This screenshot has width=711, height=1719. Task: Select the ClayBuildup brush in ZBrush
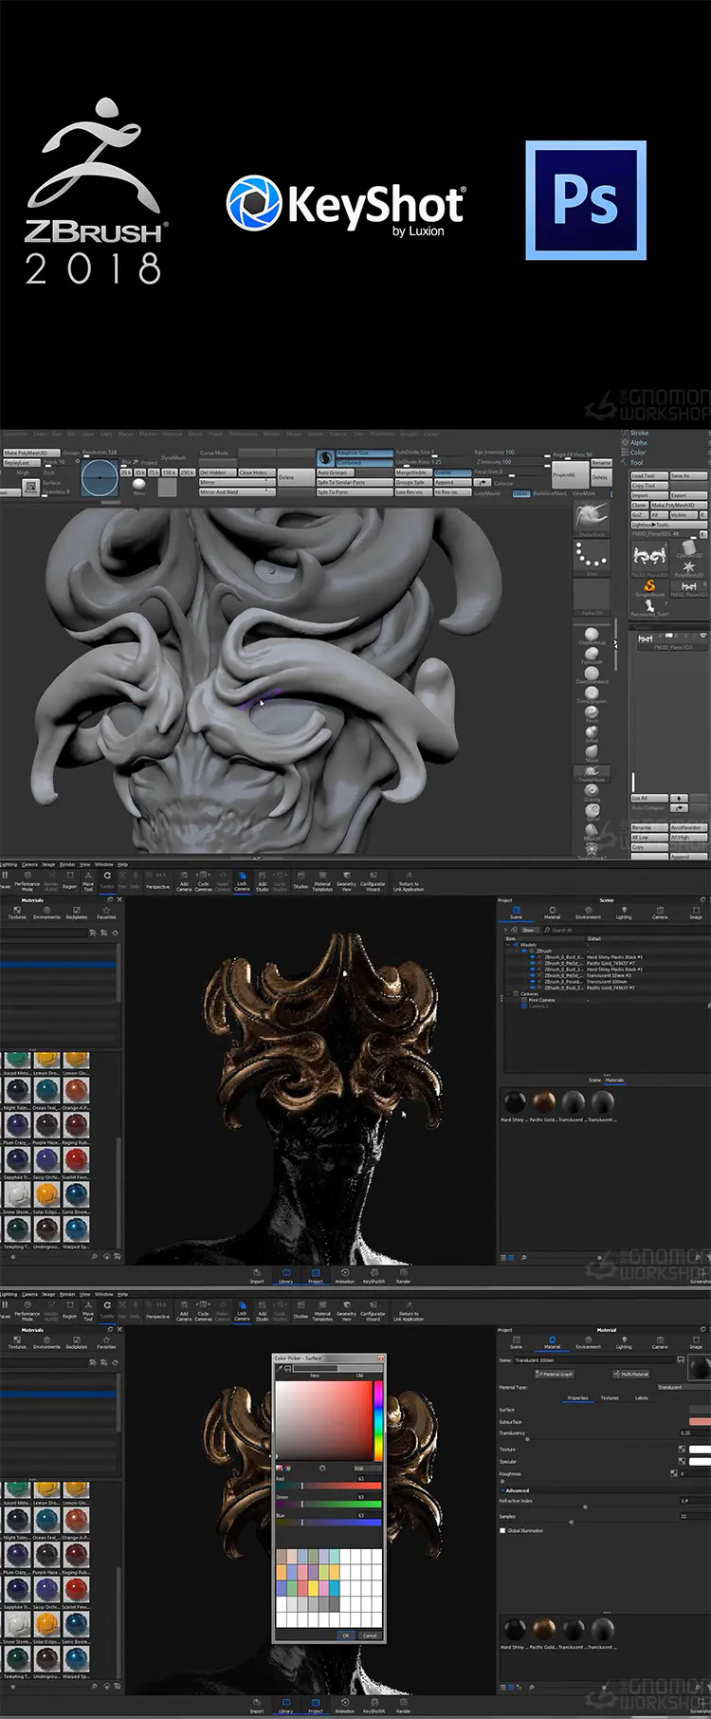coord(592,637)
